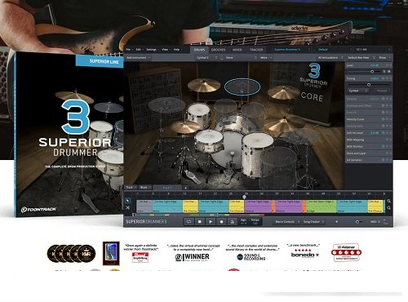Toggle the loop button in the transport
408x302 pixels.
click(188, 222)
